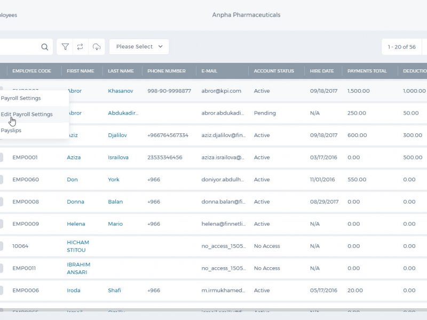Open the Don first name link

tap(72, 180)
